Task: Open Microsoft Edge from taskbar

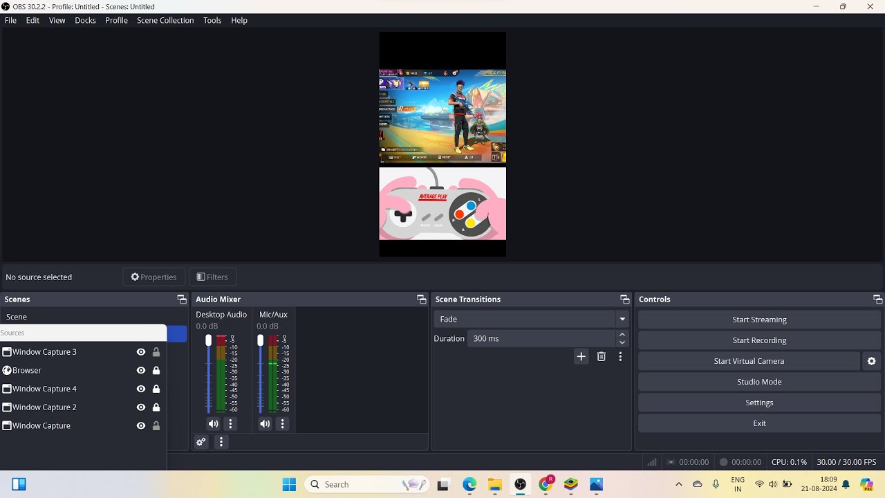Action: coord(469,484)
